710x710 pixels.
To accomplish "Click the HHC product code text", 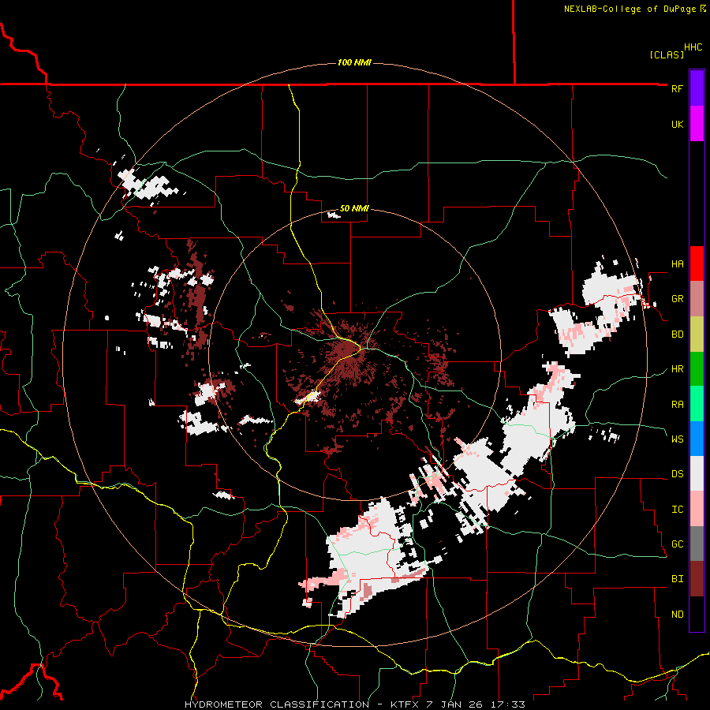I will [693, 47].
